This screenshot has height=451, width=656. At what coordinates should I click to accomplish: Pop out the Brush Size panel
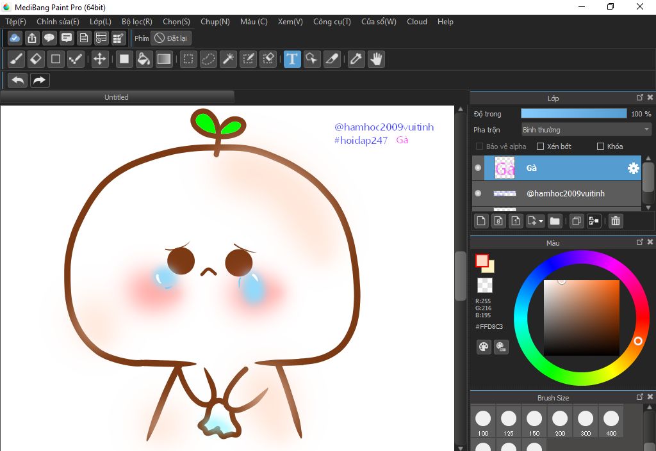pyautogui.click(x=639, y=397)
